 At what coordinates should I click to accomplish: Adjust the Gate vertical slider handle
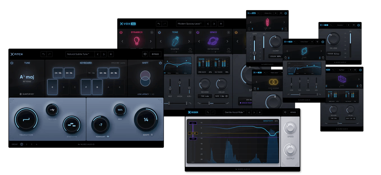(x=254, y=53)
